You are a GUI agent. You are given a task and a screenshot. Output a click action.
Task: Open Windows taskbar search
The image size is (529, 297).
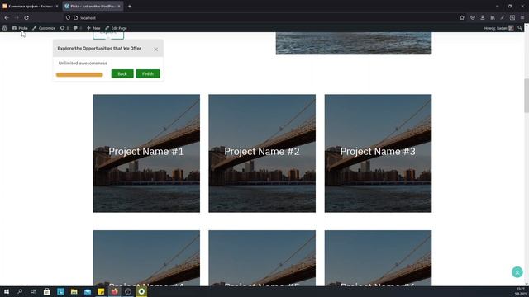pos(20,291)
